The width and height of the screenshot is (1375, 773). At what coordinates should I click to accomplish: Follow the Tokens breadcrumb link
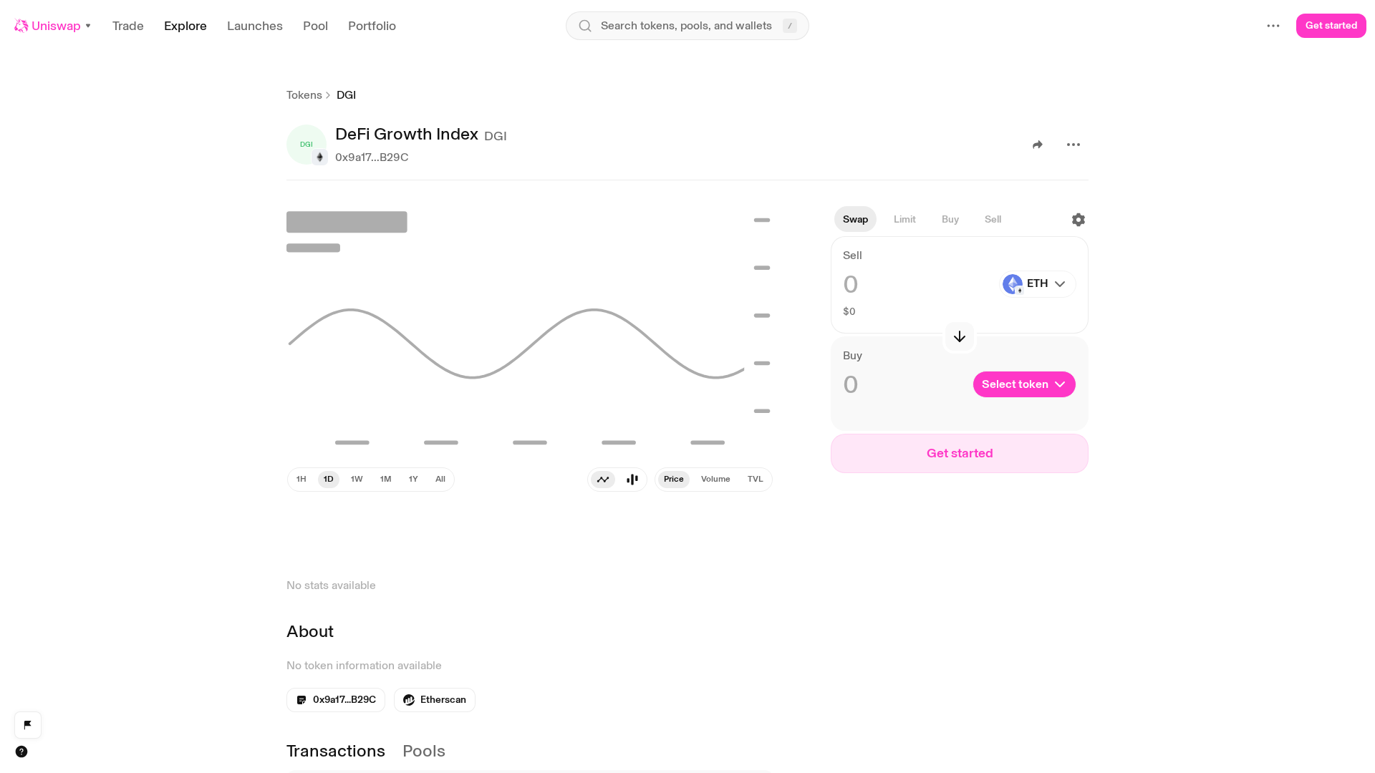point(304,95)
